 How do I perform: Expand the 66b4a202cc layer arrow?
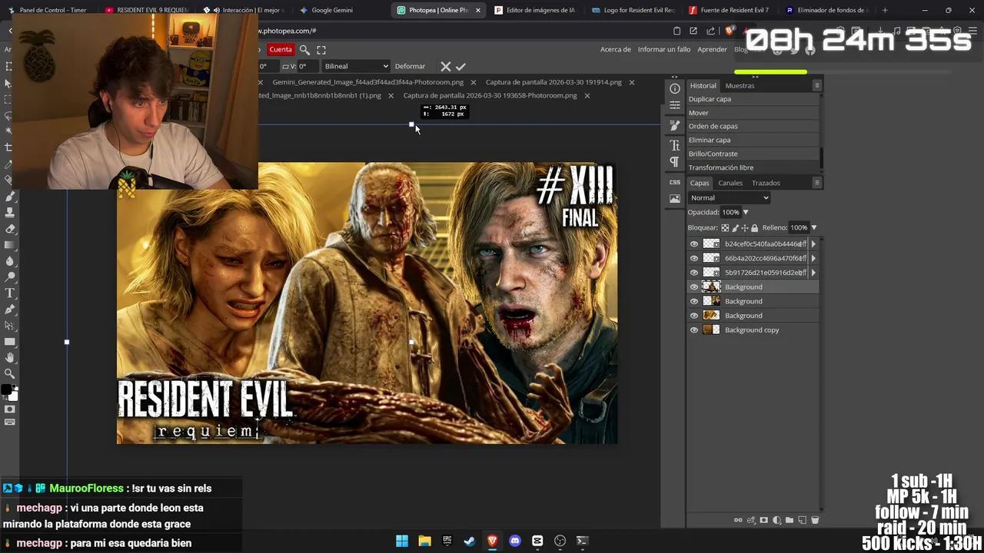[813, 258]
